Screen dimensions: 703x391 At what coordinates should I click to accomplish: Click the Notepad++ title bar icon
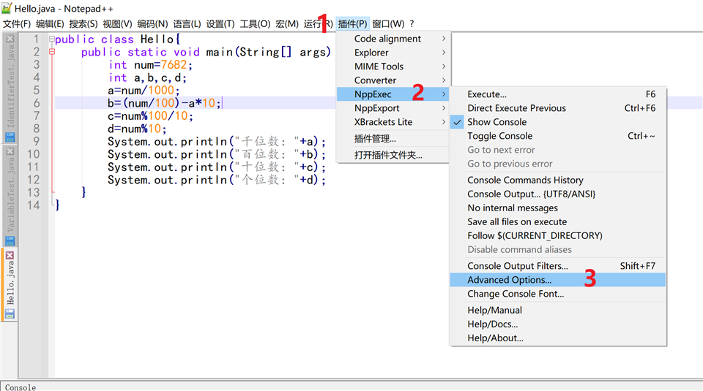[x=7, y=8]
